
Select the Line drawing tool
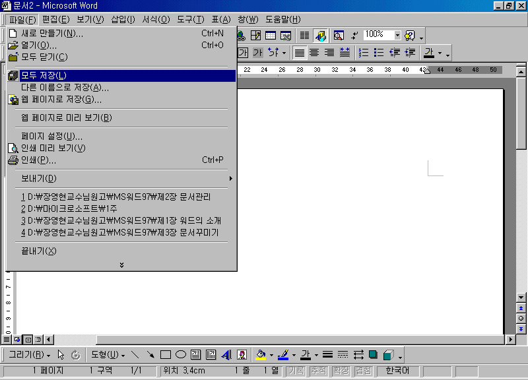[135, 355]
